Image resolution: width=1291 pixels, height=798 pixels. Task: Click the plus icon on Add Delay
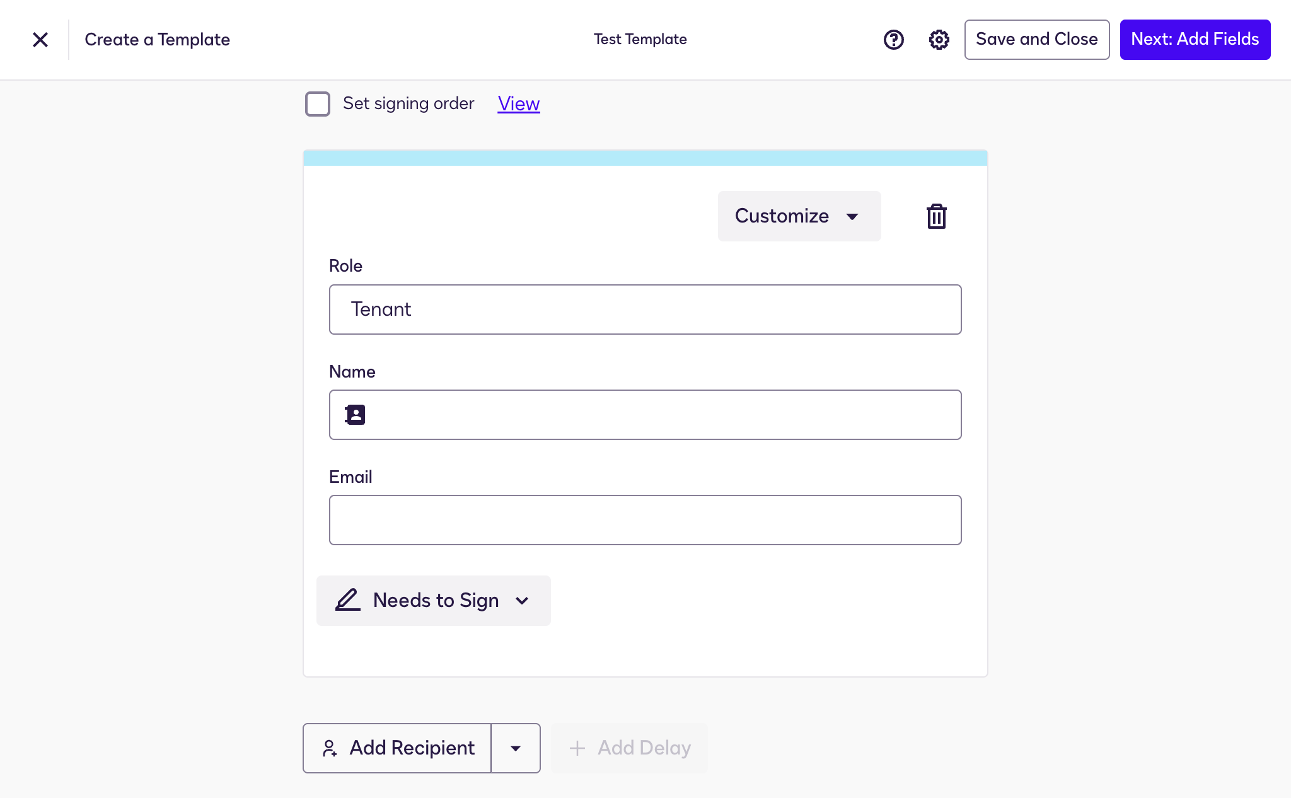coord(577,748)
